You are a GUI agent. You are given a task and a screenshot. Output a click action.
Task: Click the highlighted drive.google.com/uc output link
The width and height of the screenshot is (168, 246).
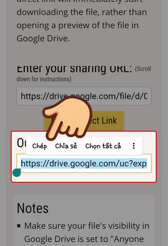point(84,163)
